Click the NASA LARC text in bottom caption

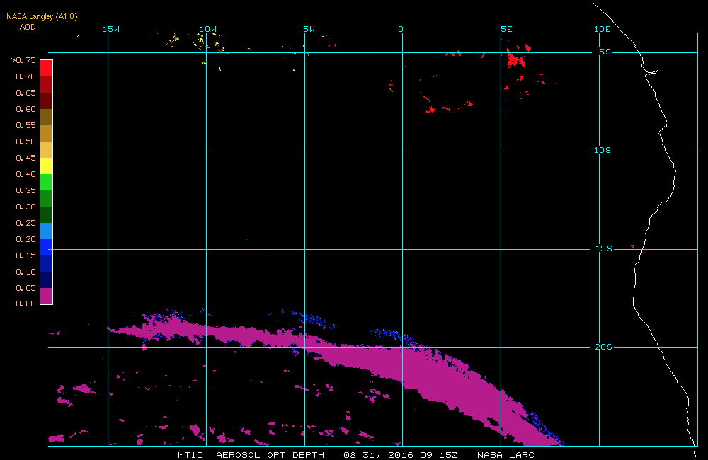click(x=506, y=455)
